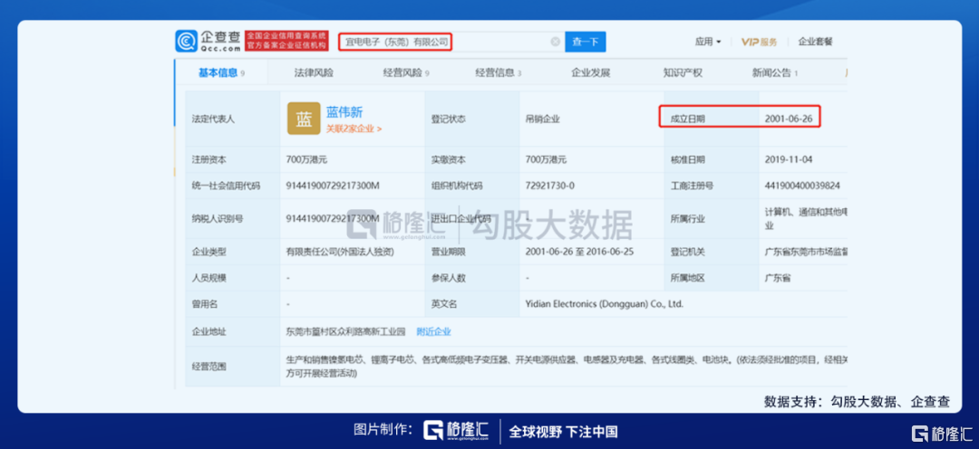Click the 广东省 region value
This screenshot has width=979, height=449.
(778, 278)
